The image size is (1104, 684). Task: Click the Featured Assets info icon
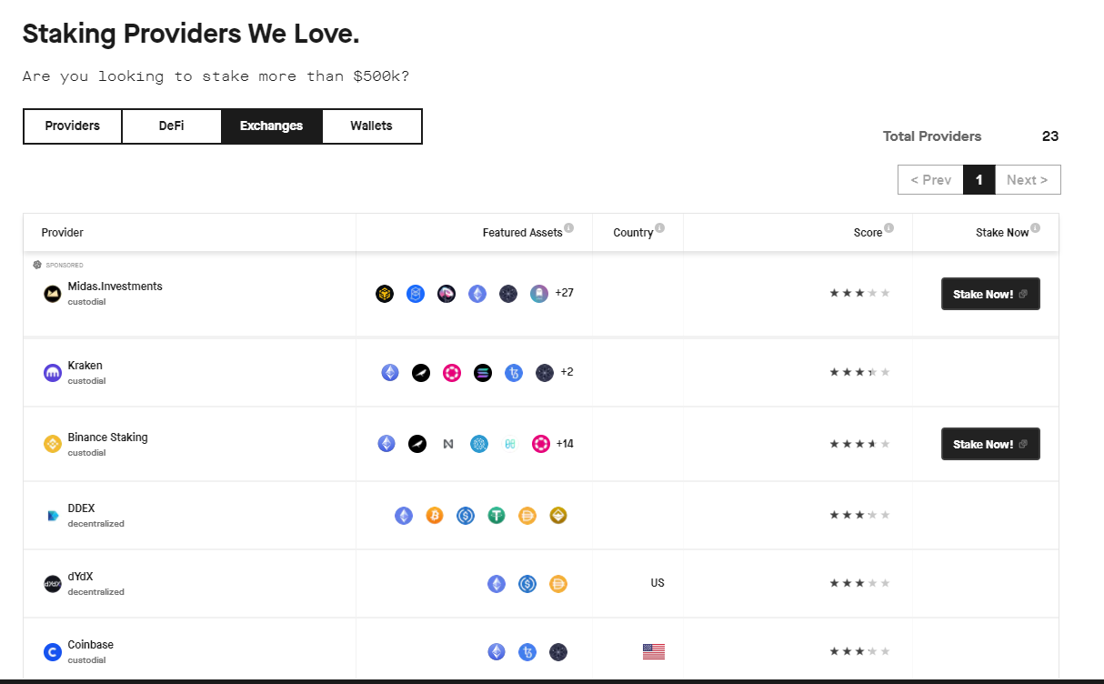pos(568,227)
